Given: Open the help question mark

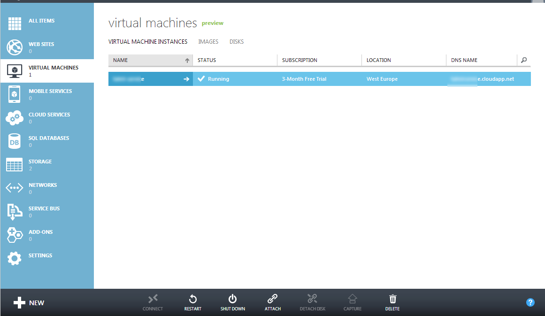Looking at the screenshot, I should point(530,302).
